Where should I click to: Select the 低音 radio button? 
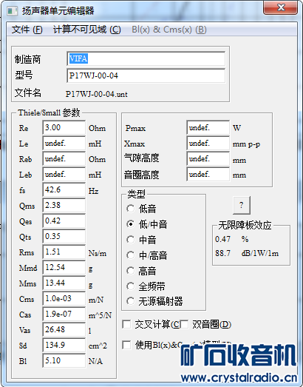point(130,209)
